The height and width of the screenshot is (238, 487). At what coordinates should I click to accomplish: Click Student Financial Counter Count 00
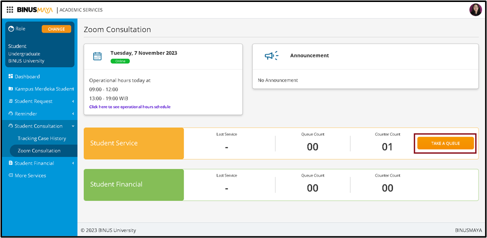387,188
